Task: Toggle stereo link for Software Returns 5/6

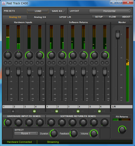Action: click(99, 111)
